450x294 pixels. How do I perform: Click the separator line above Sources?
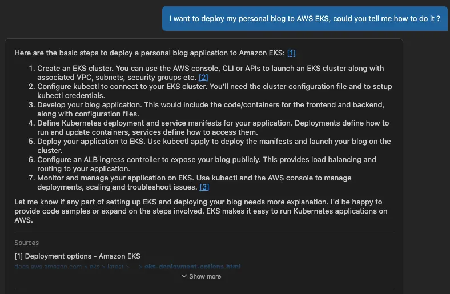pyautogui.click(x=204, y=231)
